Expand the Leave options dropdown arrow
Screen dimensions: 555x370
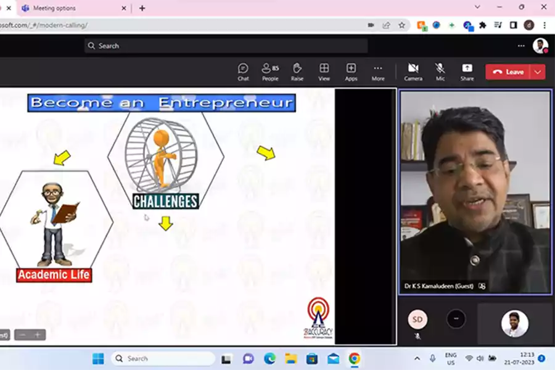click(x=538, y=72)
